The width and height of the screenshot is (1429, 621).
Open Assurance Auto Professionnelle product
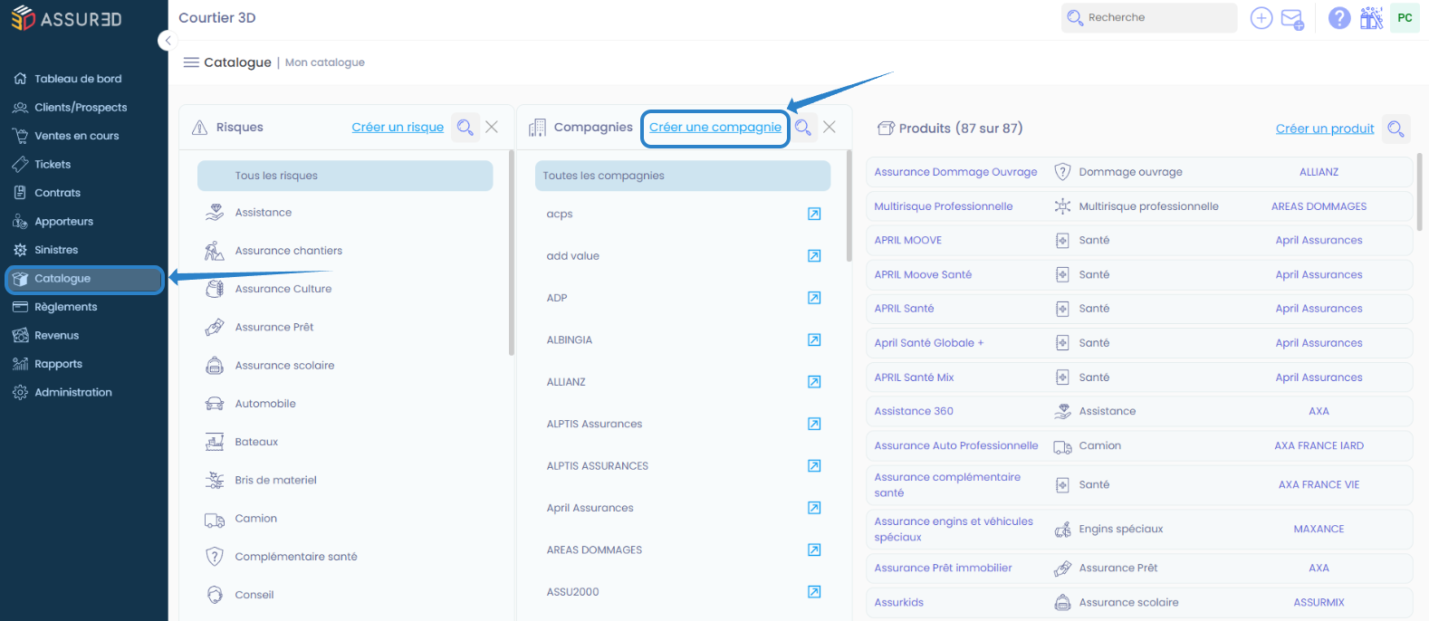[x=956, y=445]
